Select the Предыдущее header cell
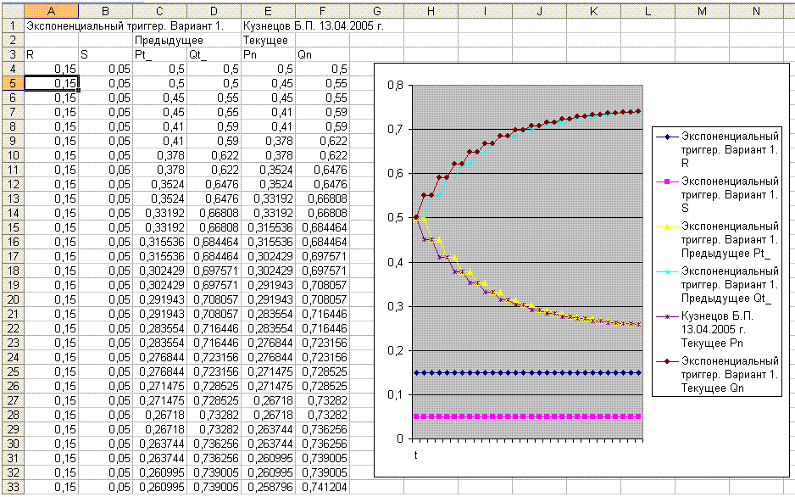This screenshot has width=795, height=497. coord(160,40)
